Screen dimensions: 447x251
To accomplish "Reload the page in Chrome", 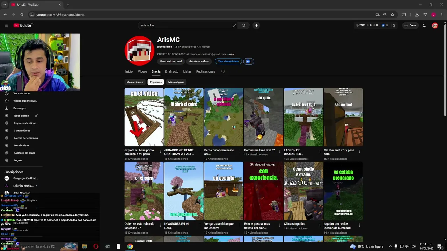I will [x=22, y=15].
